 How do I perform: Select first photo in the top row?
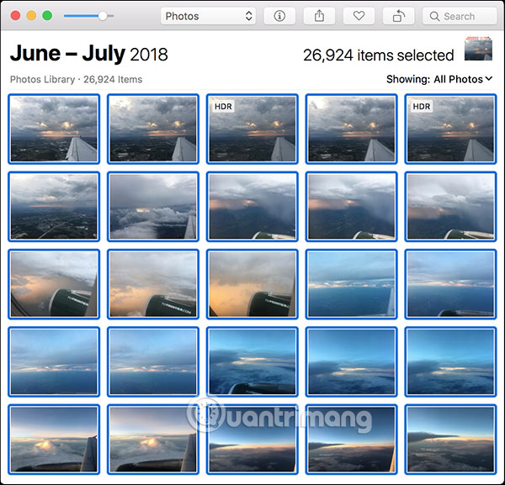54,129
